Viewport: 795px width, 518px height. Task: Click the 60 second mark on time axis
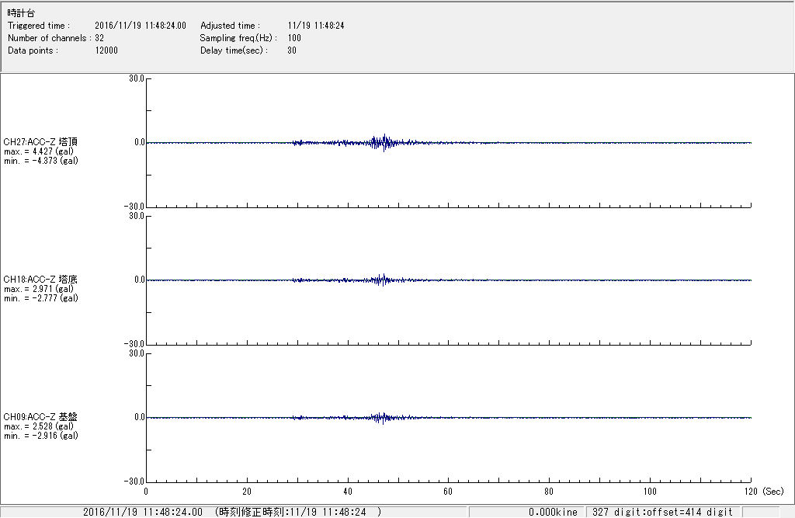pyautogui.click(x=448, y=492)
